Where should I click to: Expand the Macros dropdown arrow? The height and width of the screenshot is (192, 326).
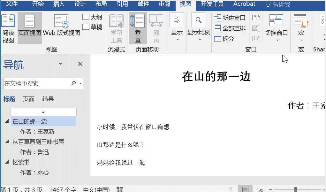tap(301, 40)
